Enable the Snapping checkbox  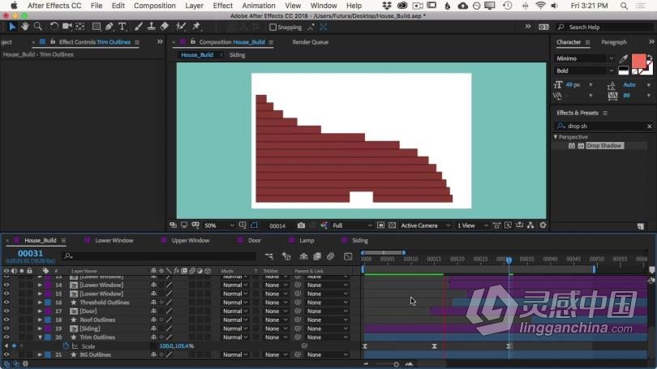click(272, 27)
